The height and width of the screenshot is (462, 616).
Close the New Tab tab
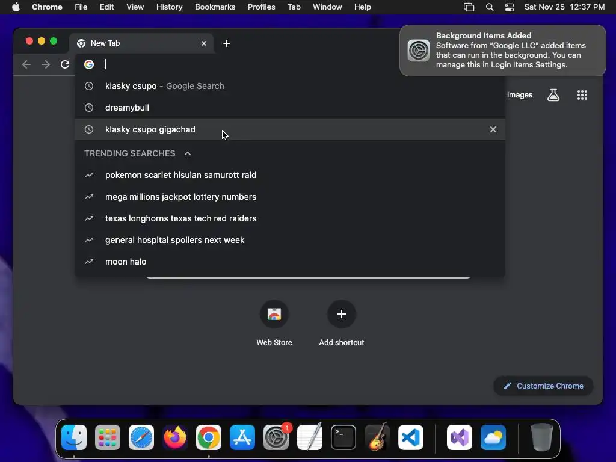(204, 43)
